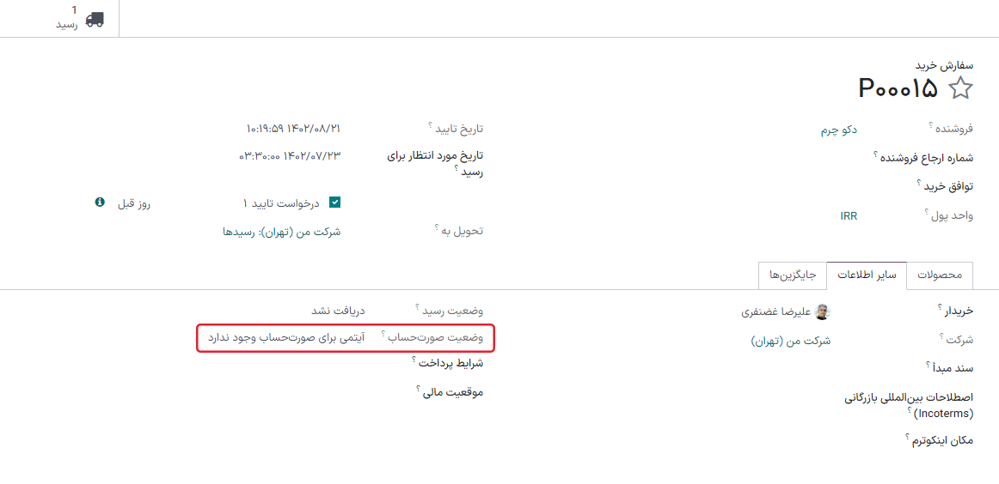Click expected arrival date 1402/07/23
This screenshot has width=999, height=484.
(290, 156)
